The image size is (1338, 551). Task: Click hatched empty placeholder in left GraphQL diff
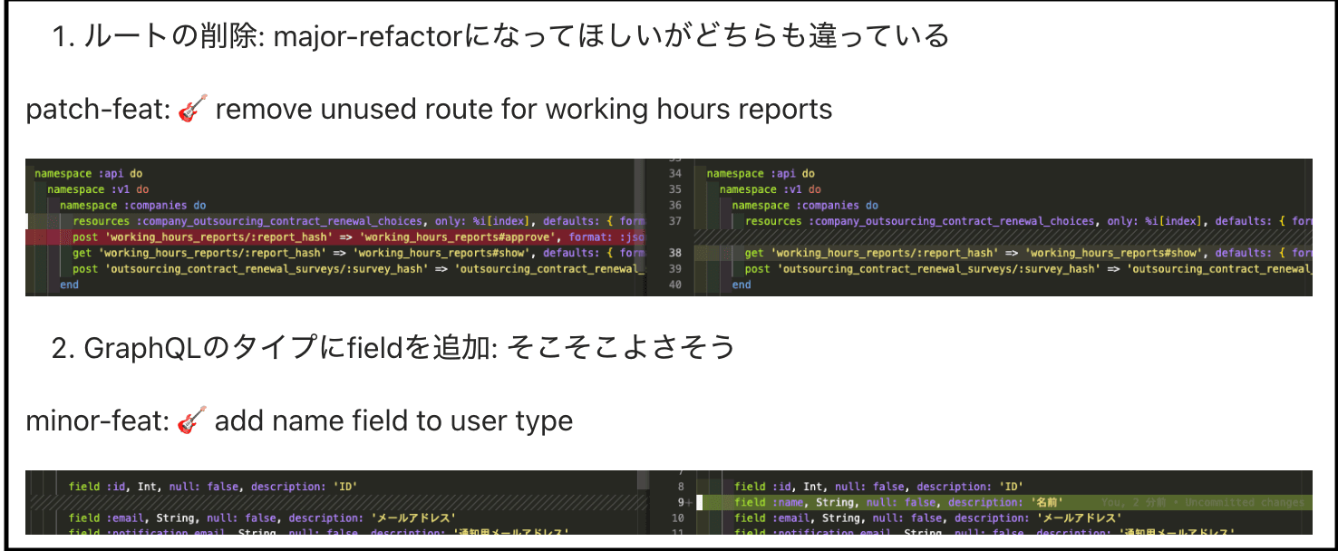tap(335, 502)
